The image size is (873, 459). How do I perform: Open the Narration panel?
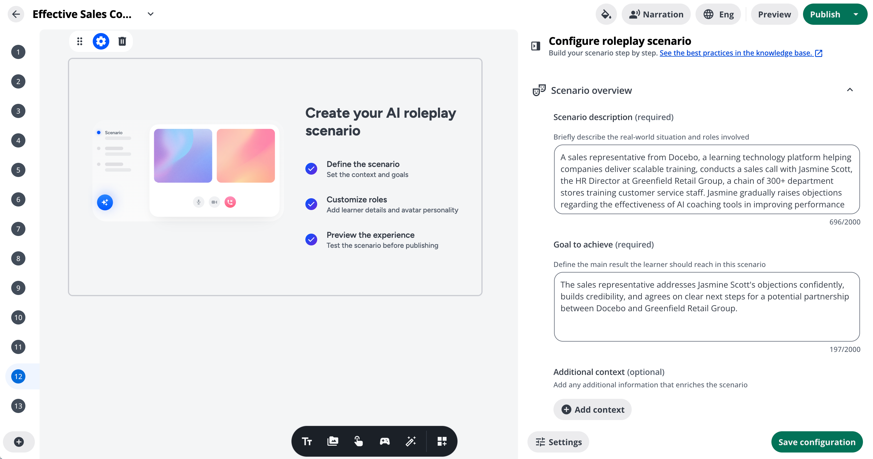coord(656,14)
